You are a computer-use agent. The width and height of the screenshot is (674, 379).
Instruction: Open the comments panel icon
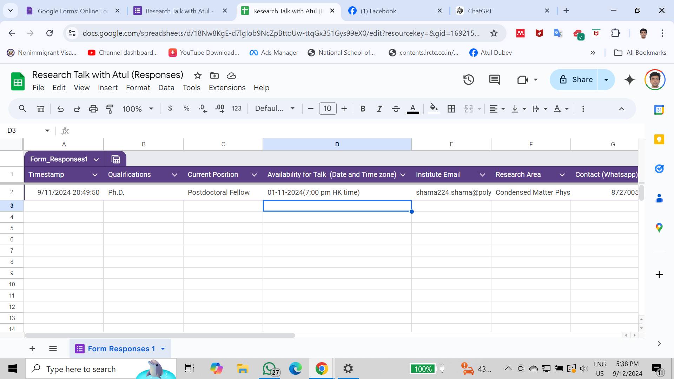point(495,80)
